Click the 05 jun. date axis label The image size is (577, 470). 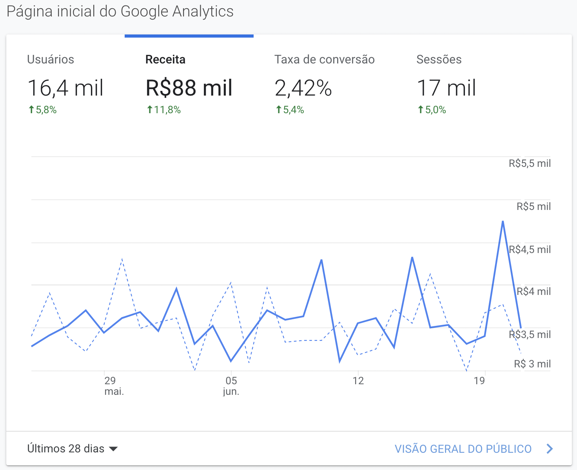point(231,386)
